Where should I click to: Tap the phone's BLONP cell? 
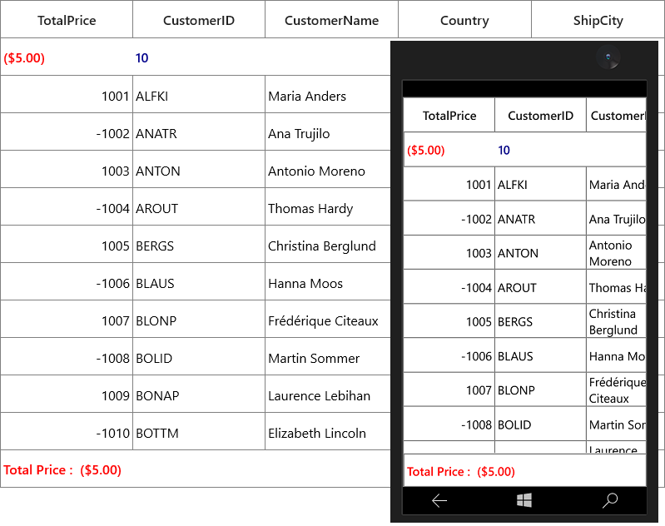tap(540, 390)
